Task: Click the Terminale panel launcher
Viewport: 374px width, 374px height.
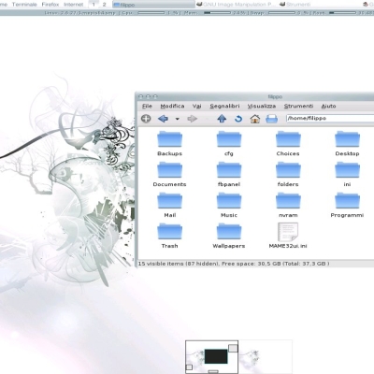Action: [24, 5]
